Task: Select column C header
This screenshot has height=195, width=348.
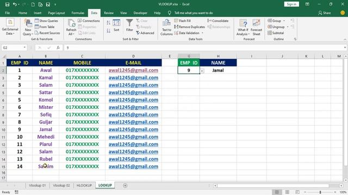Action: [x=82, y=56]
